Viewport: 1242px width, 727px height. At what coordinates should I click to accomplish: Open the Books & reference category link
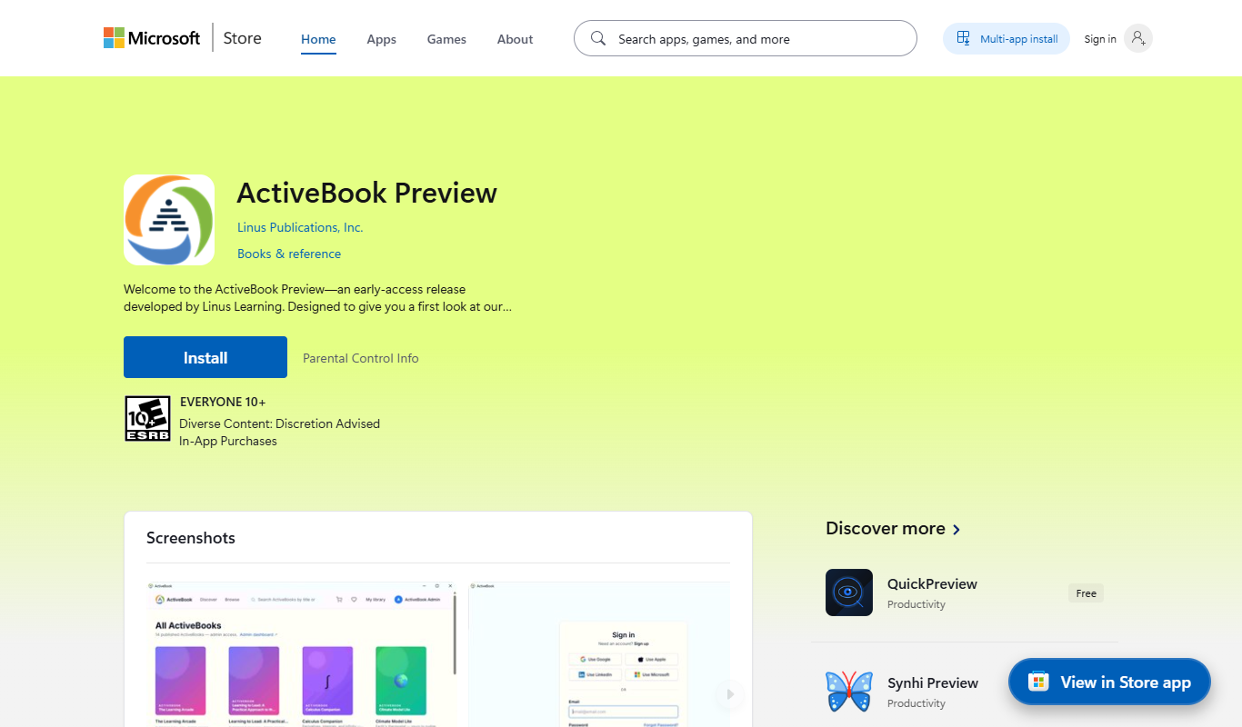tap(289, 254)
